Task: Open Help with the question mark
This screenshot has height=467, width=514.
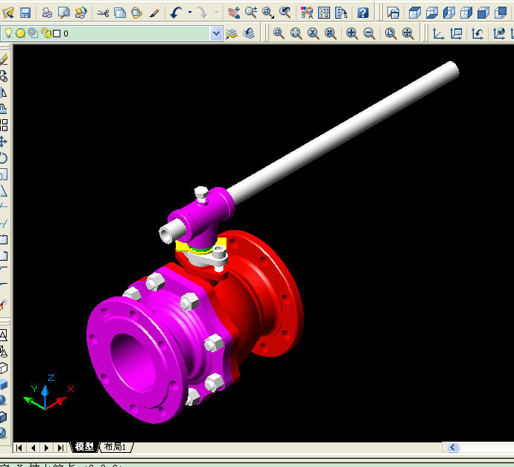Action: [x=363, y=13]
